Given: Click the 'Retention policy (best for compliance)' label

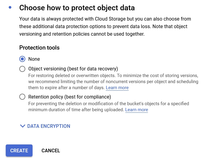Looking at the screenshot, I should point(70,97).
